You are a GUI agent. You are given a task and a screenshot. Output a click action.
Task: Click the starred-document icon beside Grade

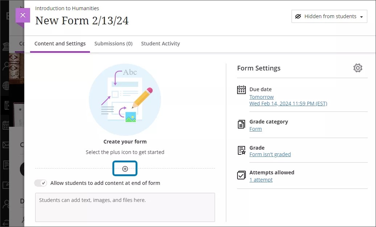241,150
